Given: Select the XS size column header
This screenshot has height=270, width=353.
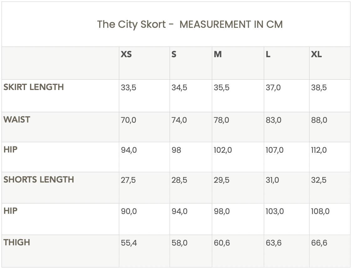Looking at the screenshot, I should [x=126, y=54].
